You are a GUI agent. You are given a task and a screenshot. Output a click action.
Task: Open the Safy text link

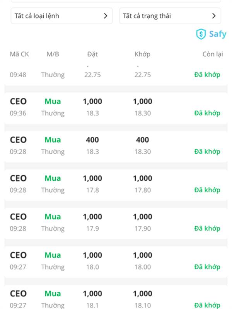(x=217, y=34)
